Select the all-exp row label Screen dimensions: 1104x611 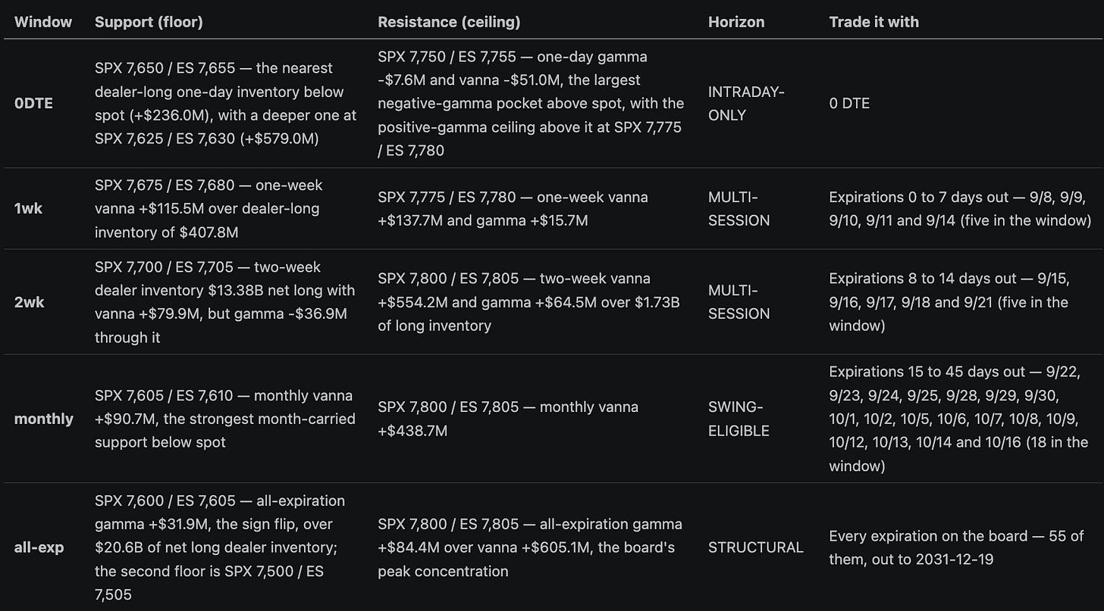tap(39, 547)
